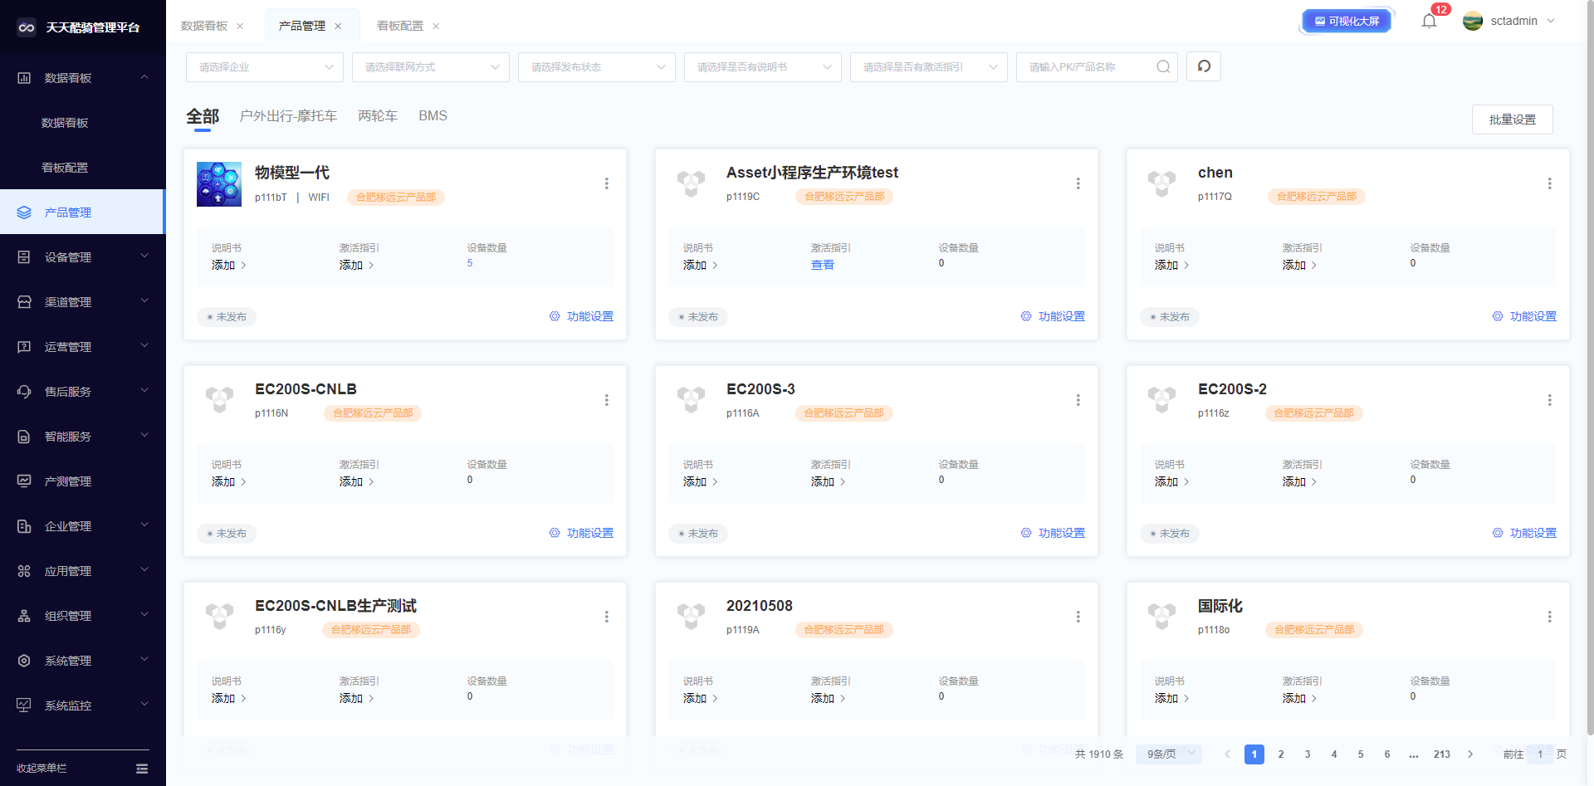Switch to the 两轮车 category tab

[378, 116]
